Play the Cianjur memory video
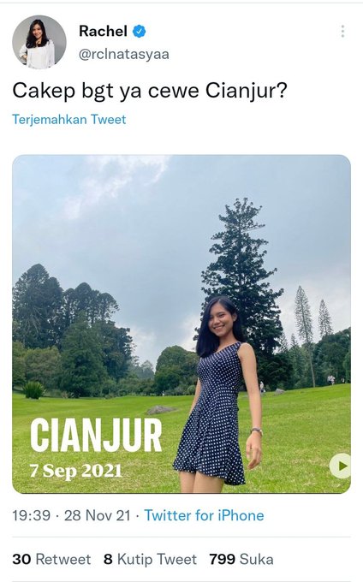363x582 pixels. pos(341,466)
